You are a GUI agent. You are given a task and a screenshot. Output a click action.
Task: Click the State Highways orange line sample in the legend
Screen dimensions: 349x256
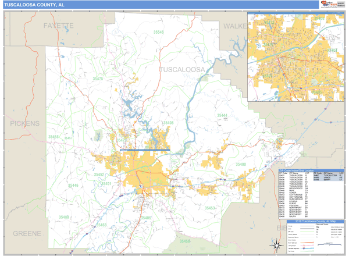[307, 243]
